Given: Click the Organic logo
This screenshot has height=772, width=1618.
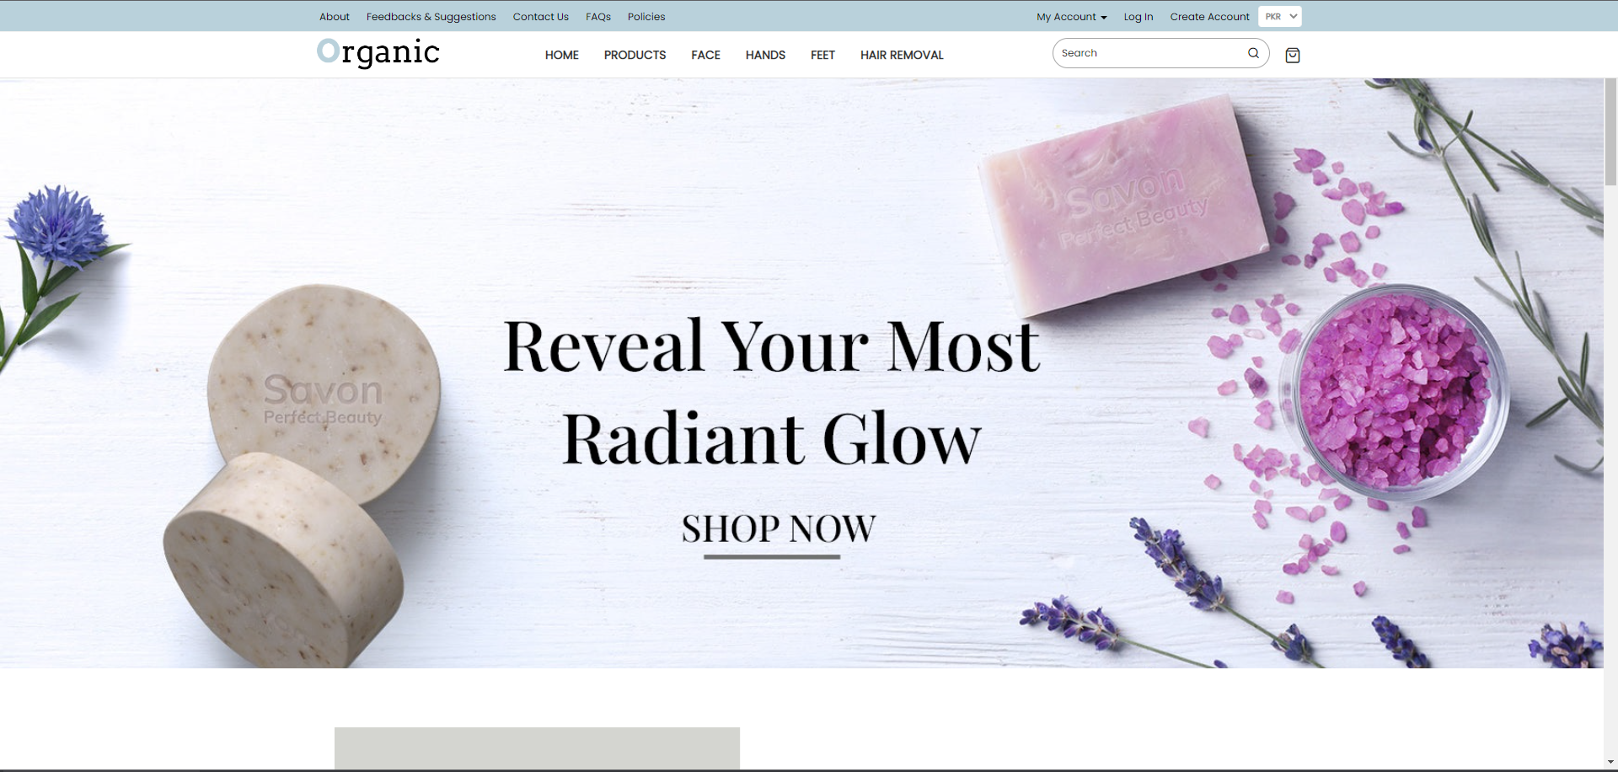Looking at the screenshot, I should (x=378, y=52).
